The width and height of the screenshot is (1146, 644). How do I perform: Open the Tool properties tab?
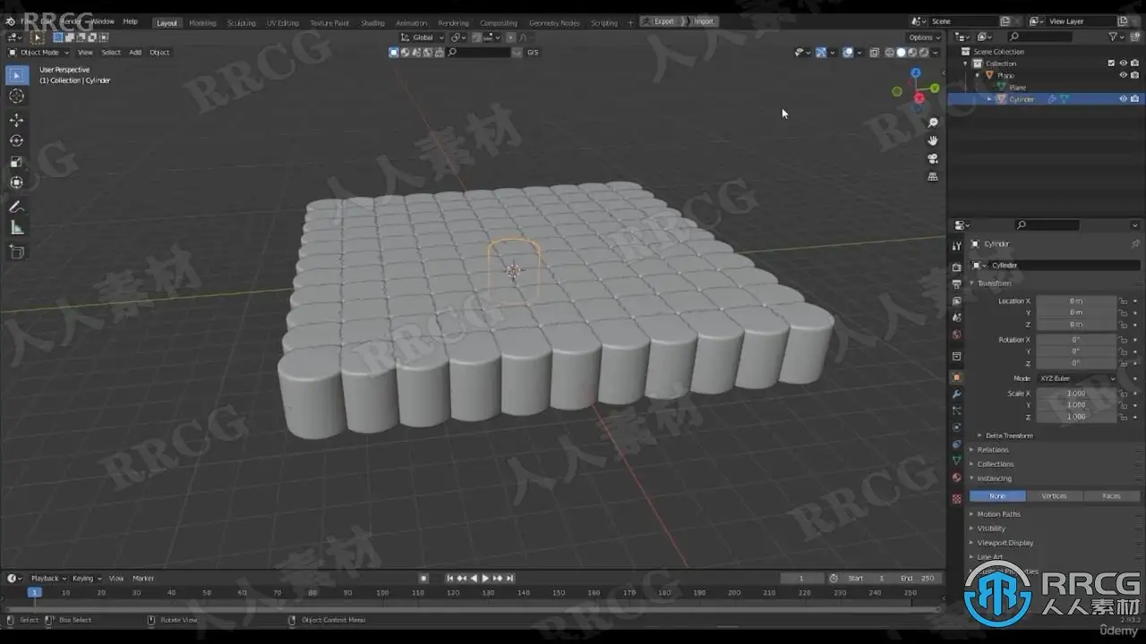pyautogui.click(x=957, y=245)
